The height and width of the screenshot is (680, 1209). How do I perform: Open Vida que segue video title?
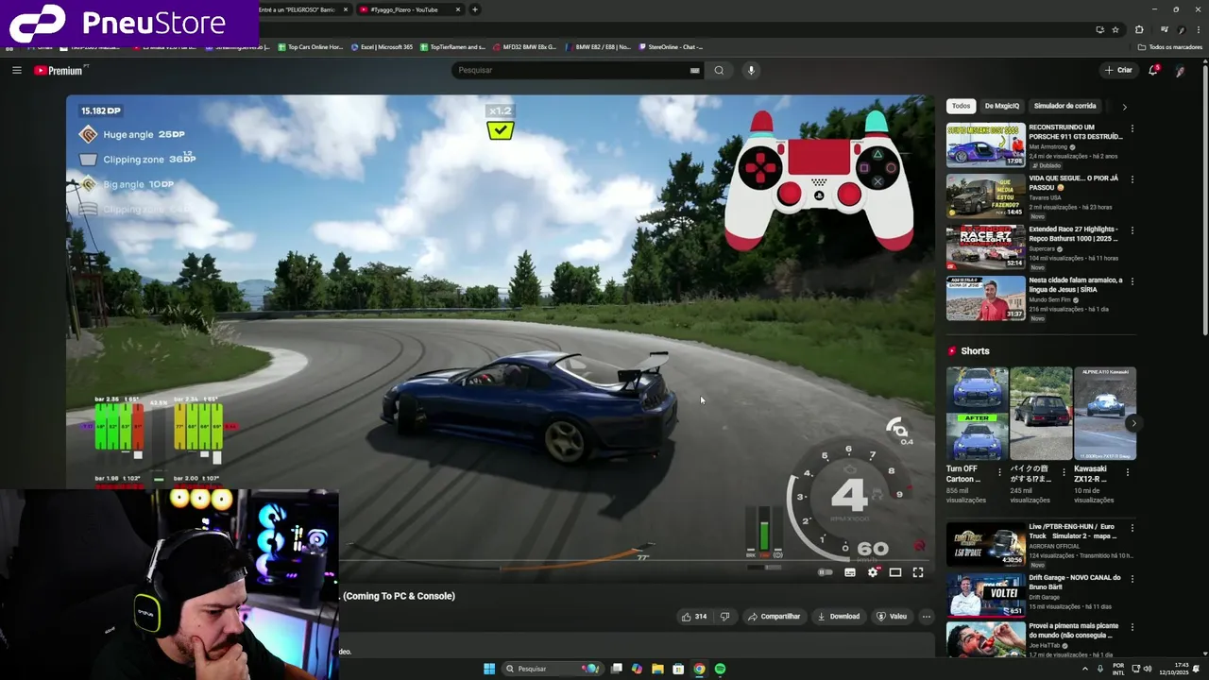(x=1073, y=182)
